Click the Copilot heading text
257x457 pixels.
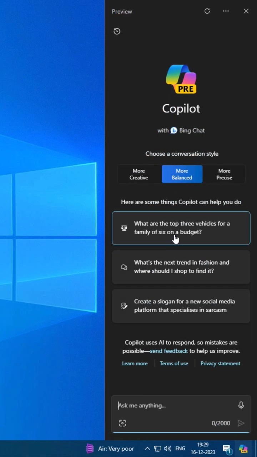click(x=181, y=109)
